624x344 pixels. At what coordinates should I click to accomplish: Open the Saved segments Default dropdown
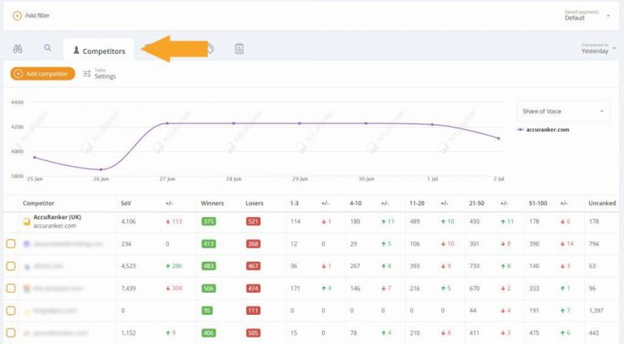587,15
